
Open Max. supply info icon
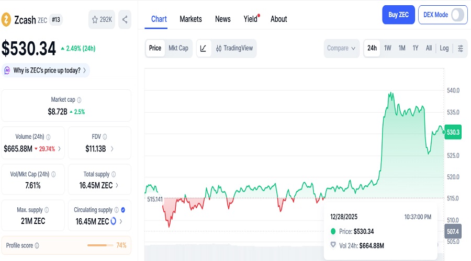(47, 210)
